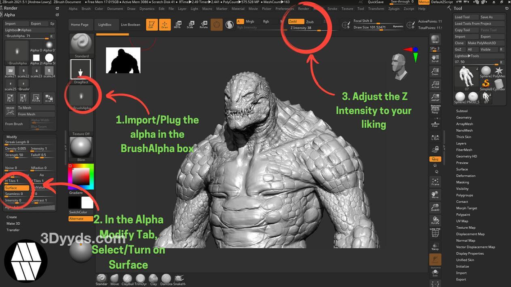Click the LightBox button
Image resolution: width=511 pixels, height=287 pixels.
(105, 25)
